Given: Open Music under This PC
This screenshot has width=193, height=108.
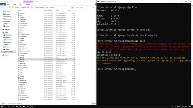Looking at the screenshot, I should click(7, 45).
